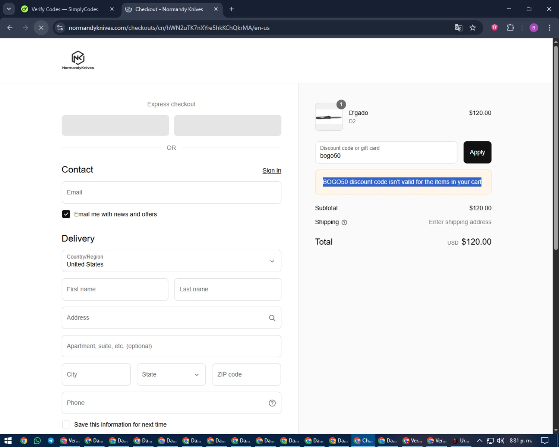Go back to previous page

click(x=10, y=28)
